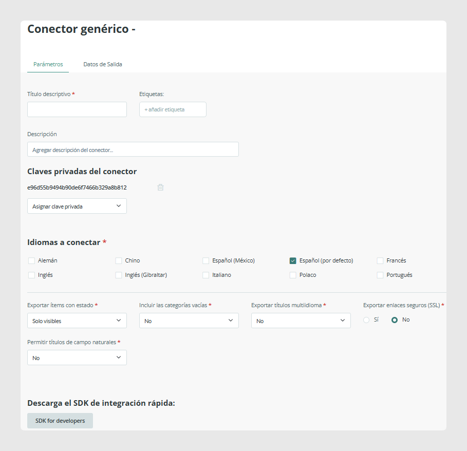Open the Asignar clave privada dropdown

point(77,206)
